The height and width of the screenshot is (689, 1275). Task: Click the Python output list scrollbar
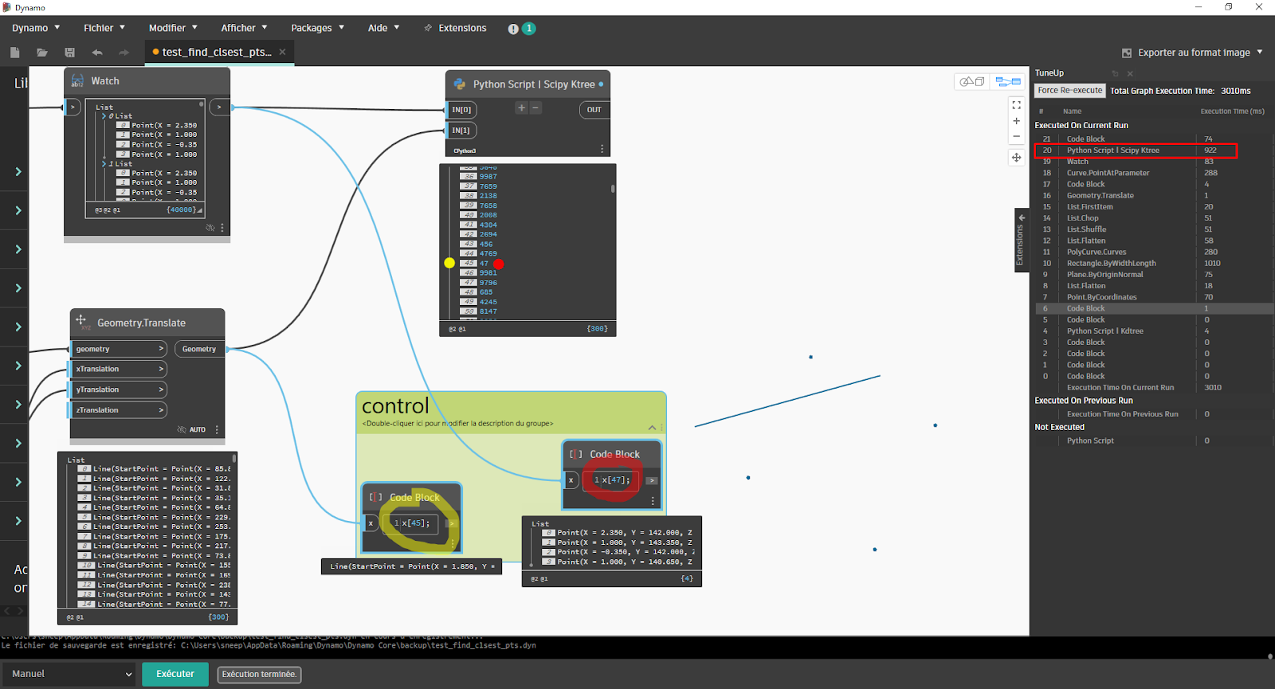pos(613,189)
